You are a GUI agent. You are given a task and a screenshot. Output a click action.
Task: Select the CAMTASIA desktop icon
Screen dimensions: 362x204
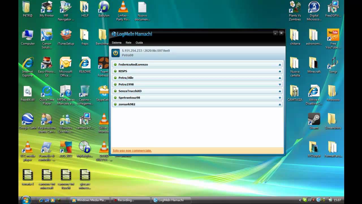295,93
